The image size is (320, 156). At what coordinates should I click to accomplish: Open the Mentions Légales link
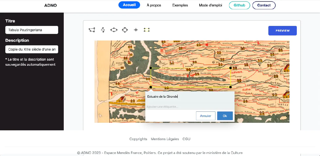(165, 139)
